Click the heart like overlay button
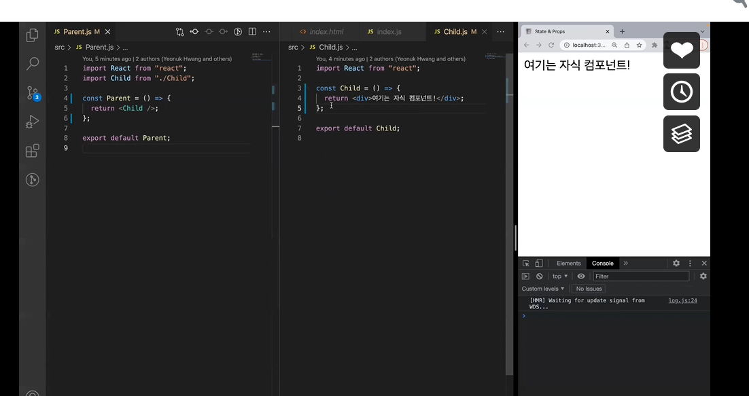Screen dimensions: 749x396 click(x=682, y=50)
